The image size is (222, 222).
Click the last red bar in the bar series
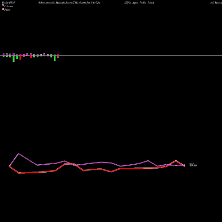pos(58,56)
